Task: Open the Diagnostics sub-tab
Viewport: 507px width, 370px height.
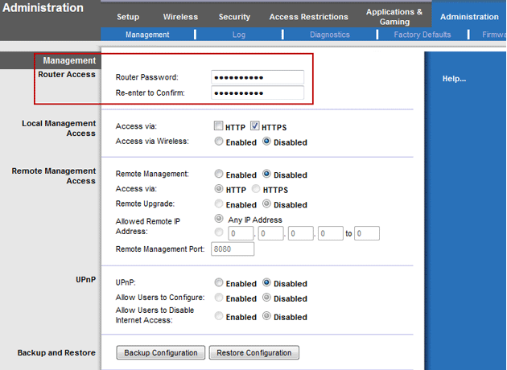Action: tap(330, 35)
